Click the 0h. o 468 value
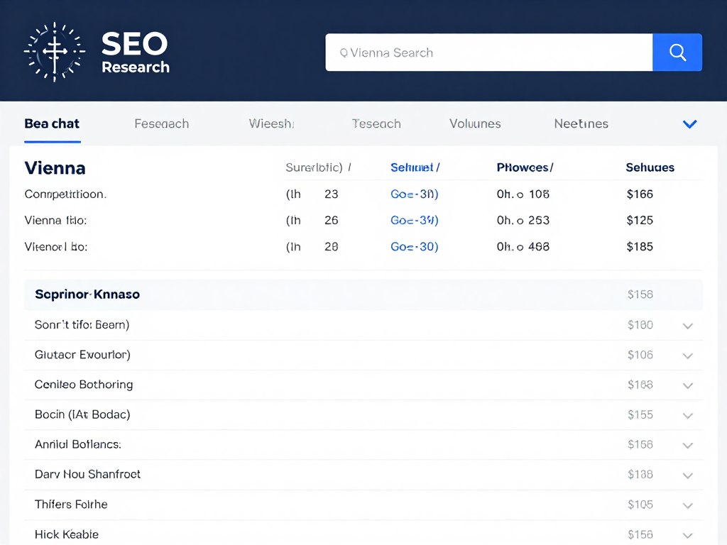 [523, 246]
